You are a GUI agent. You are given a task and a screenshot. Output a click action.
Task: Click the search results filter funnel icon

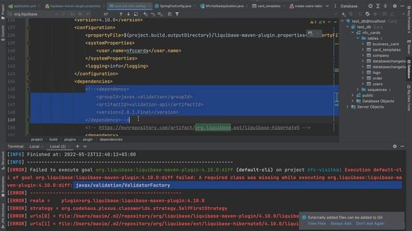pos(177,14)
